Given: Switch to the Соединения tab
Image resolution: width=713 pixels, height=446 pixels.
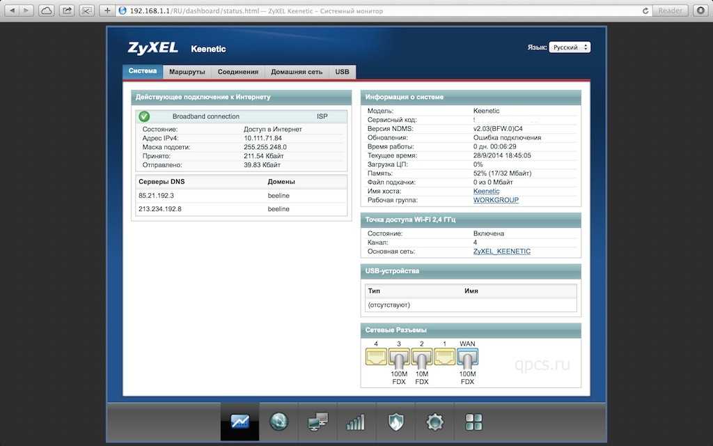Looking at the screenshot, I should click(x=237, y=72).
